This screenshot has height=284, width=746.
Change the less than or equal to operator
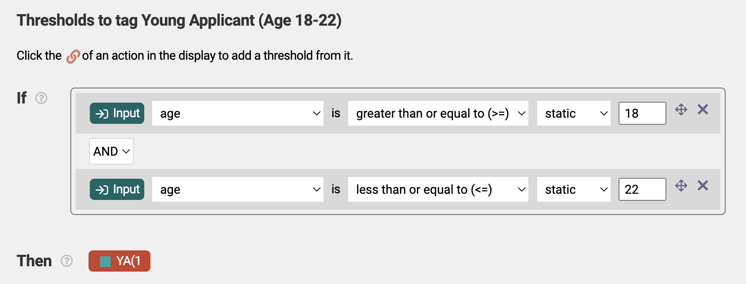(438, 189)
